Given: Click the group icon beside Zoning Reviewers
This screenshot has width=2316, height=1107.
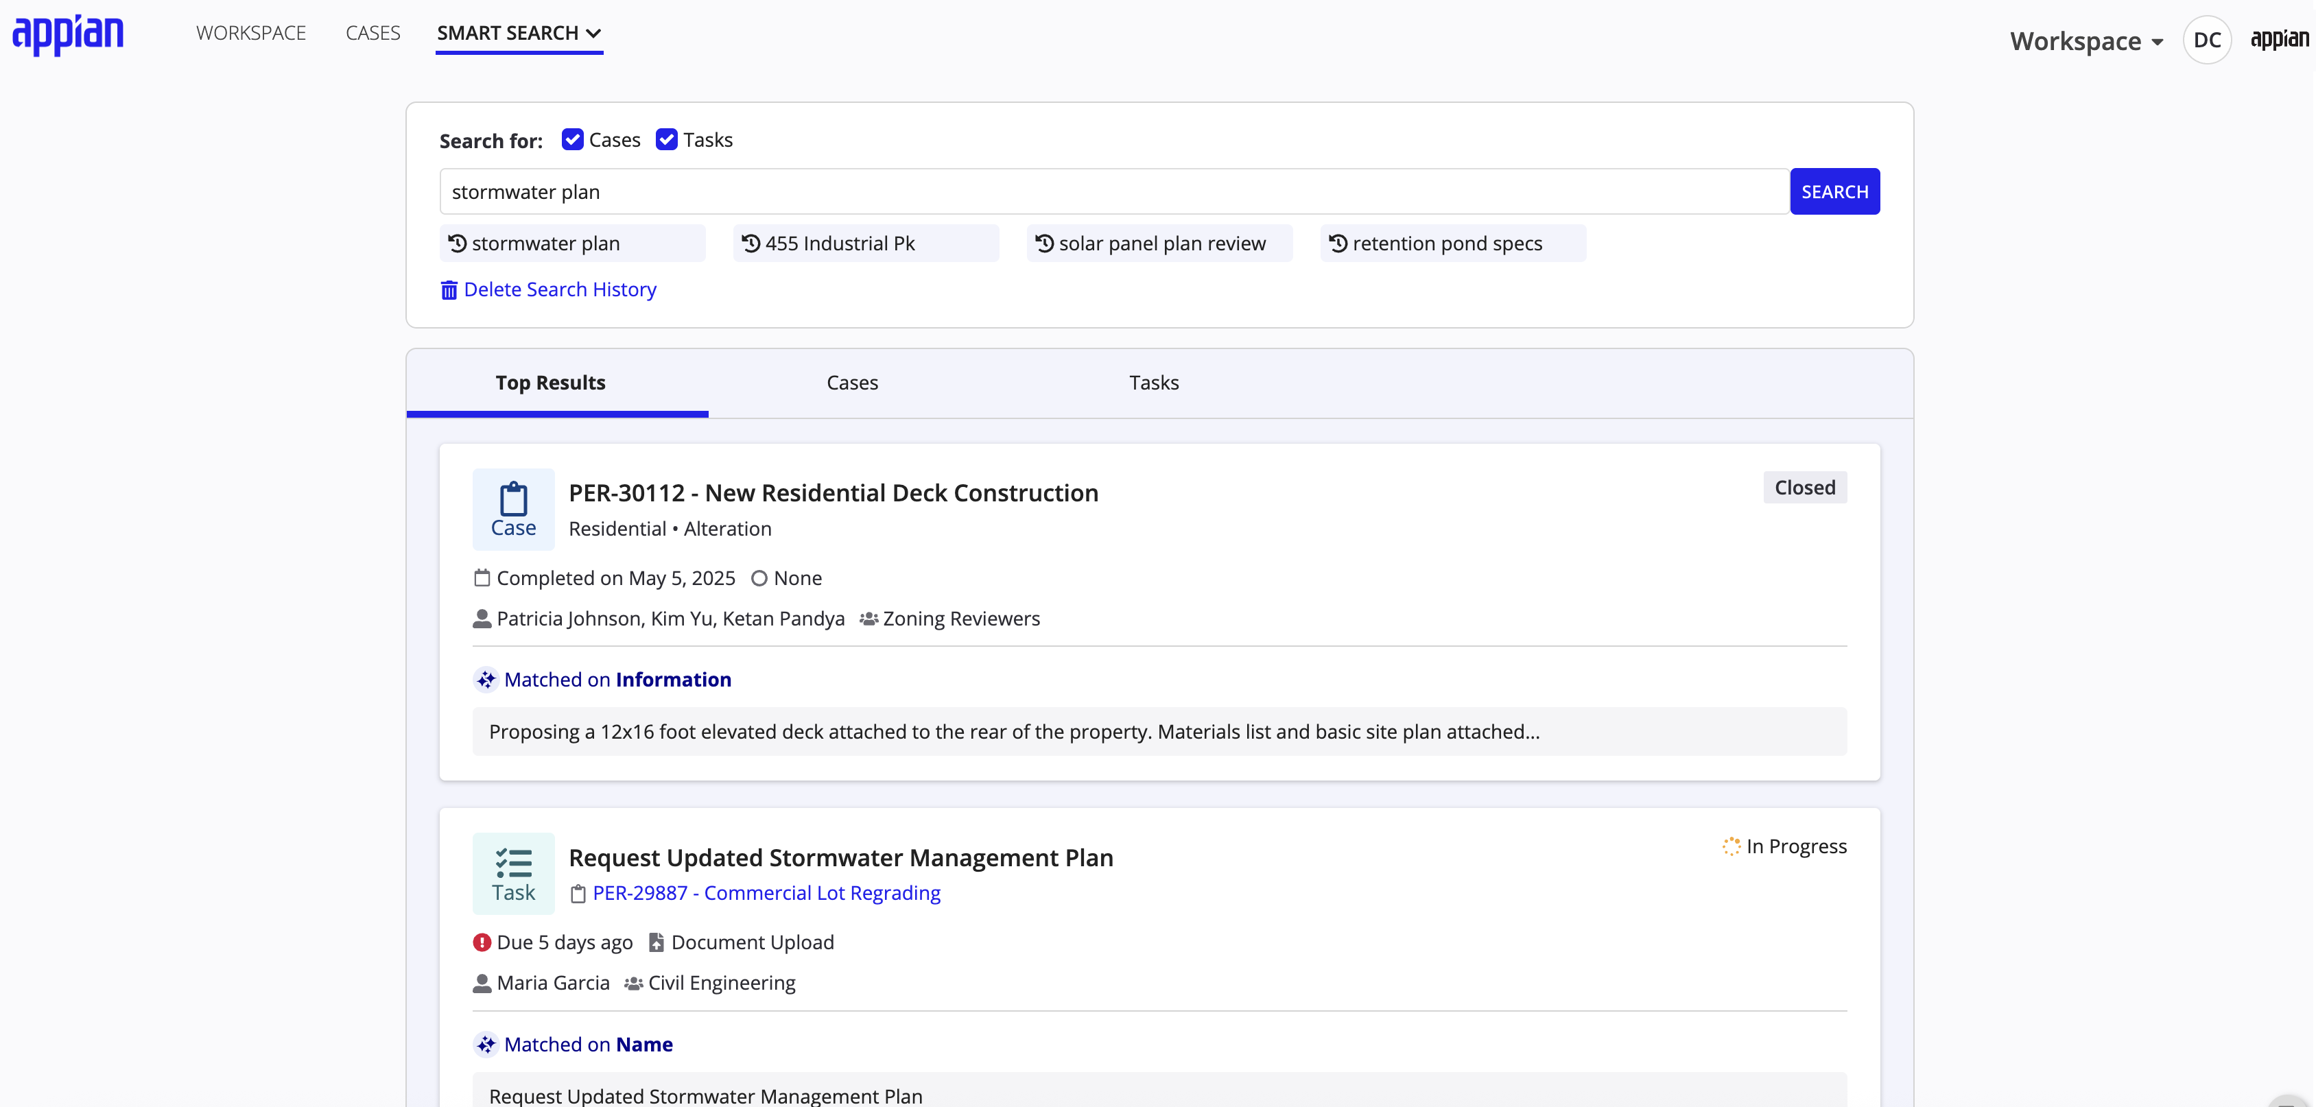Looking at the screenshot, I should pyautogui.click(x=868, y=619).
